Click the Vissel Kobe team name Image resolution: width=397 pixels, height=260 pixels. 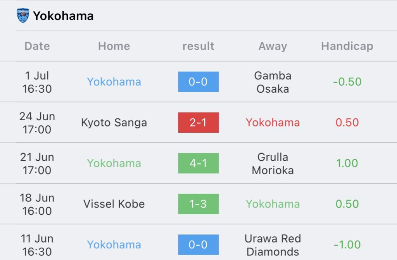point(114,204)
